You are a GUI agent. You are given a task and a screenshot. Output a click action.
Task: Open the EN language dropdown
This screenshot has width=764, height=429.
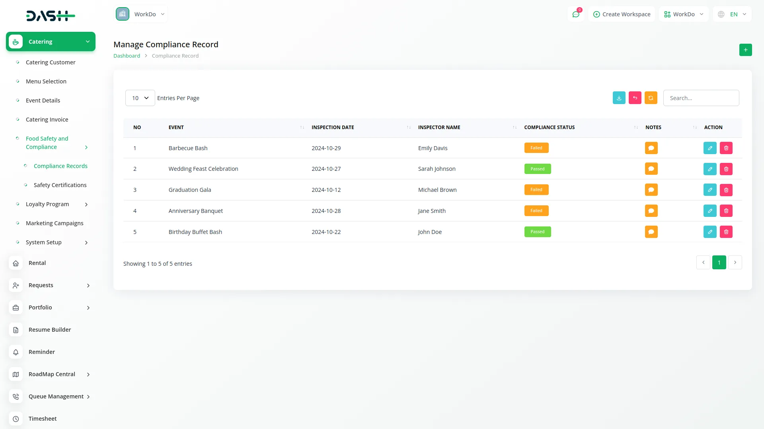click(x=733, y=14)
